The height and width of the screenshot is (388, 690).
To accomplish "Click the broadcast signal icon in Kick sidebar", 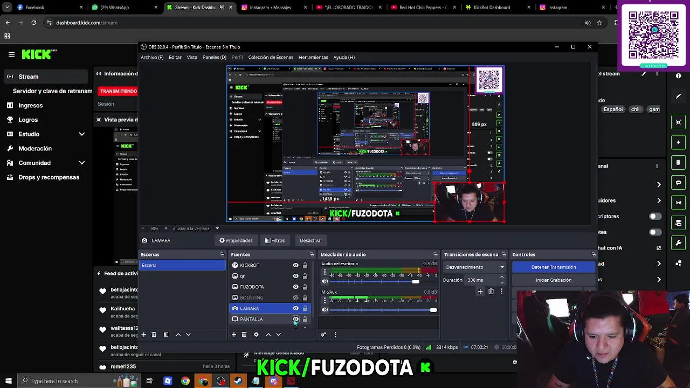I will (x=679, y=203).
